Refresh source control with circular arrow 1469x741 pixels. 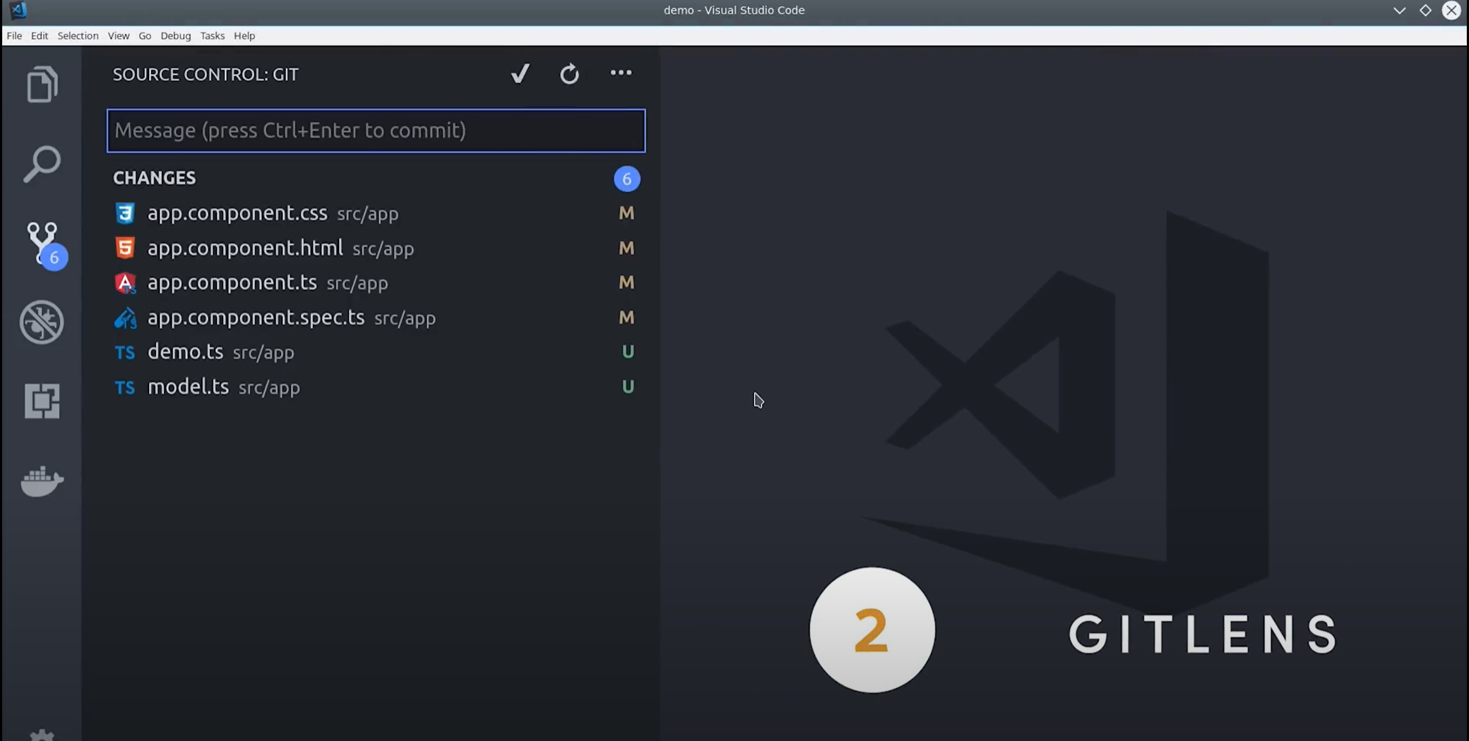tap(569, 73)
